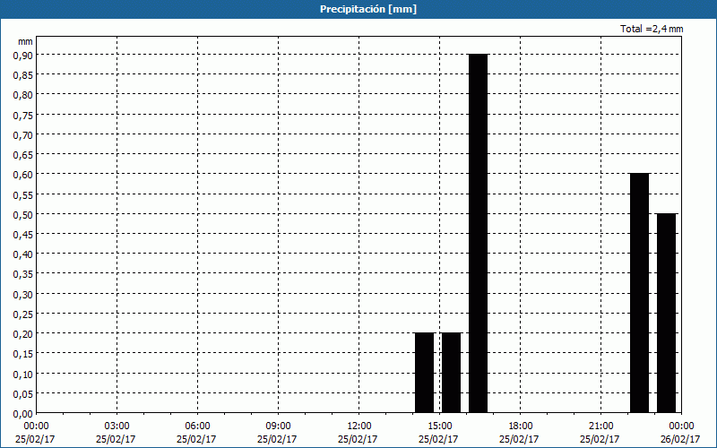This screenshot has width=717, height=448.
Task: Click the 03:00 25/02/17 axis label
Action: point(117,433)
